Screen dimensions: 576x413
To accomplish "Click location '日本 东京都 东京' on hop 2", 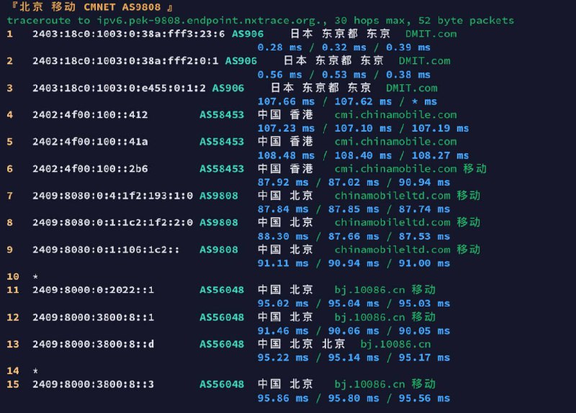I will click(x=333, y=60).
